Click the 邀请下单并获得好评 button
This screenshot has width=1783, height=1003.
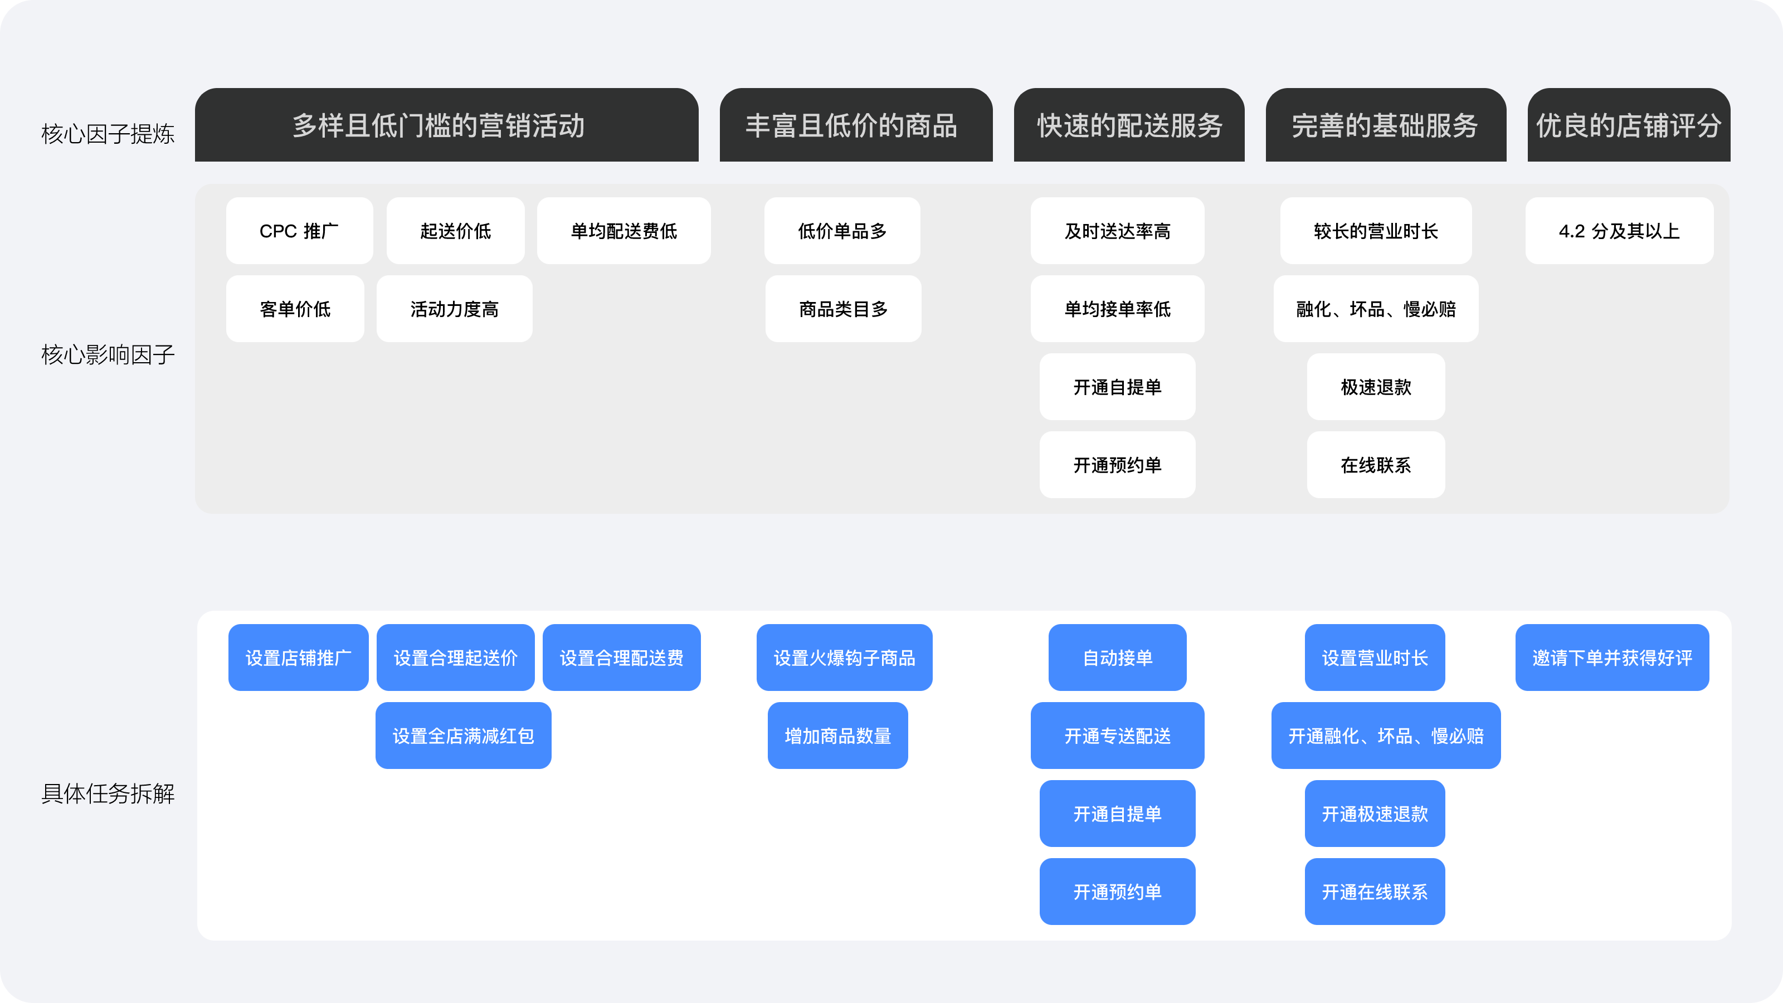pyautogui.click(x=1612, y=658)
